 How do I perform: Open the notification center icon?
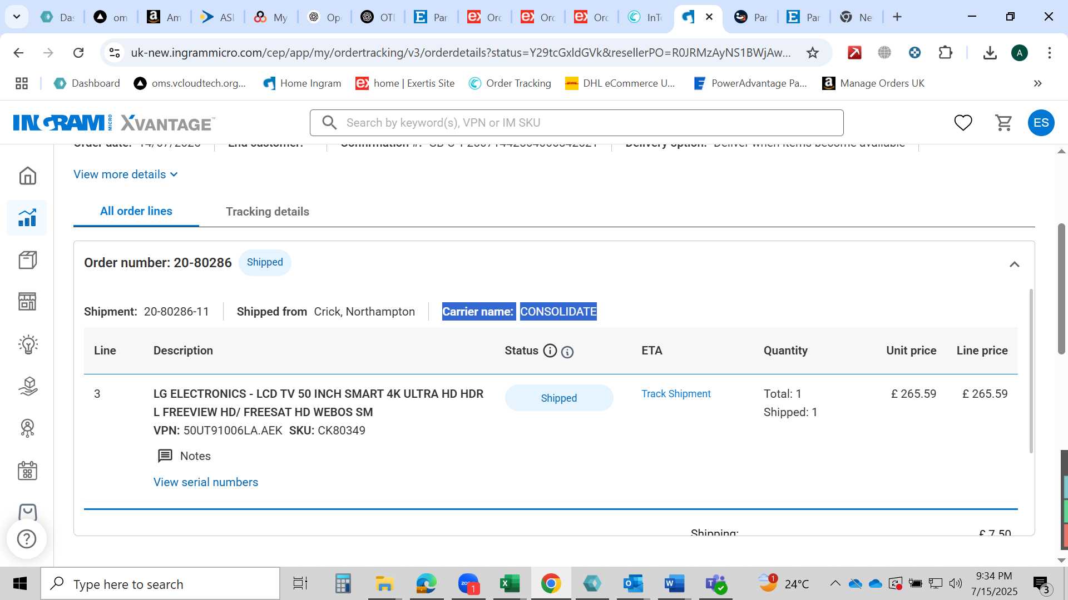click(x=1041, y=584)
